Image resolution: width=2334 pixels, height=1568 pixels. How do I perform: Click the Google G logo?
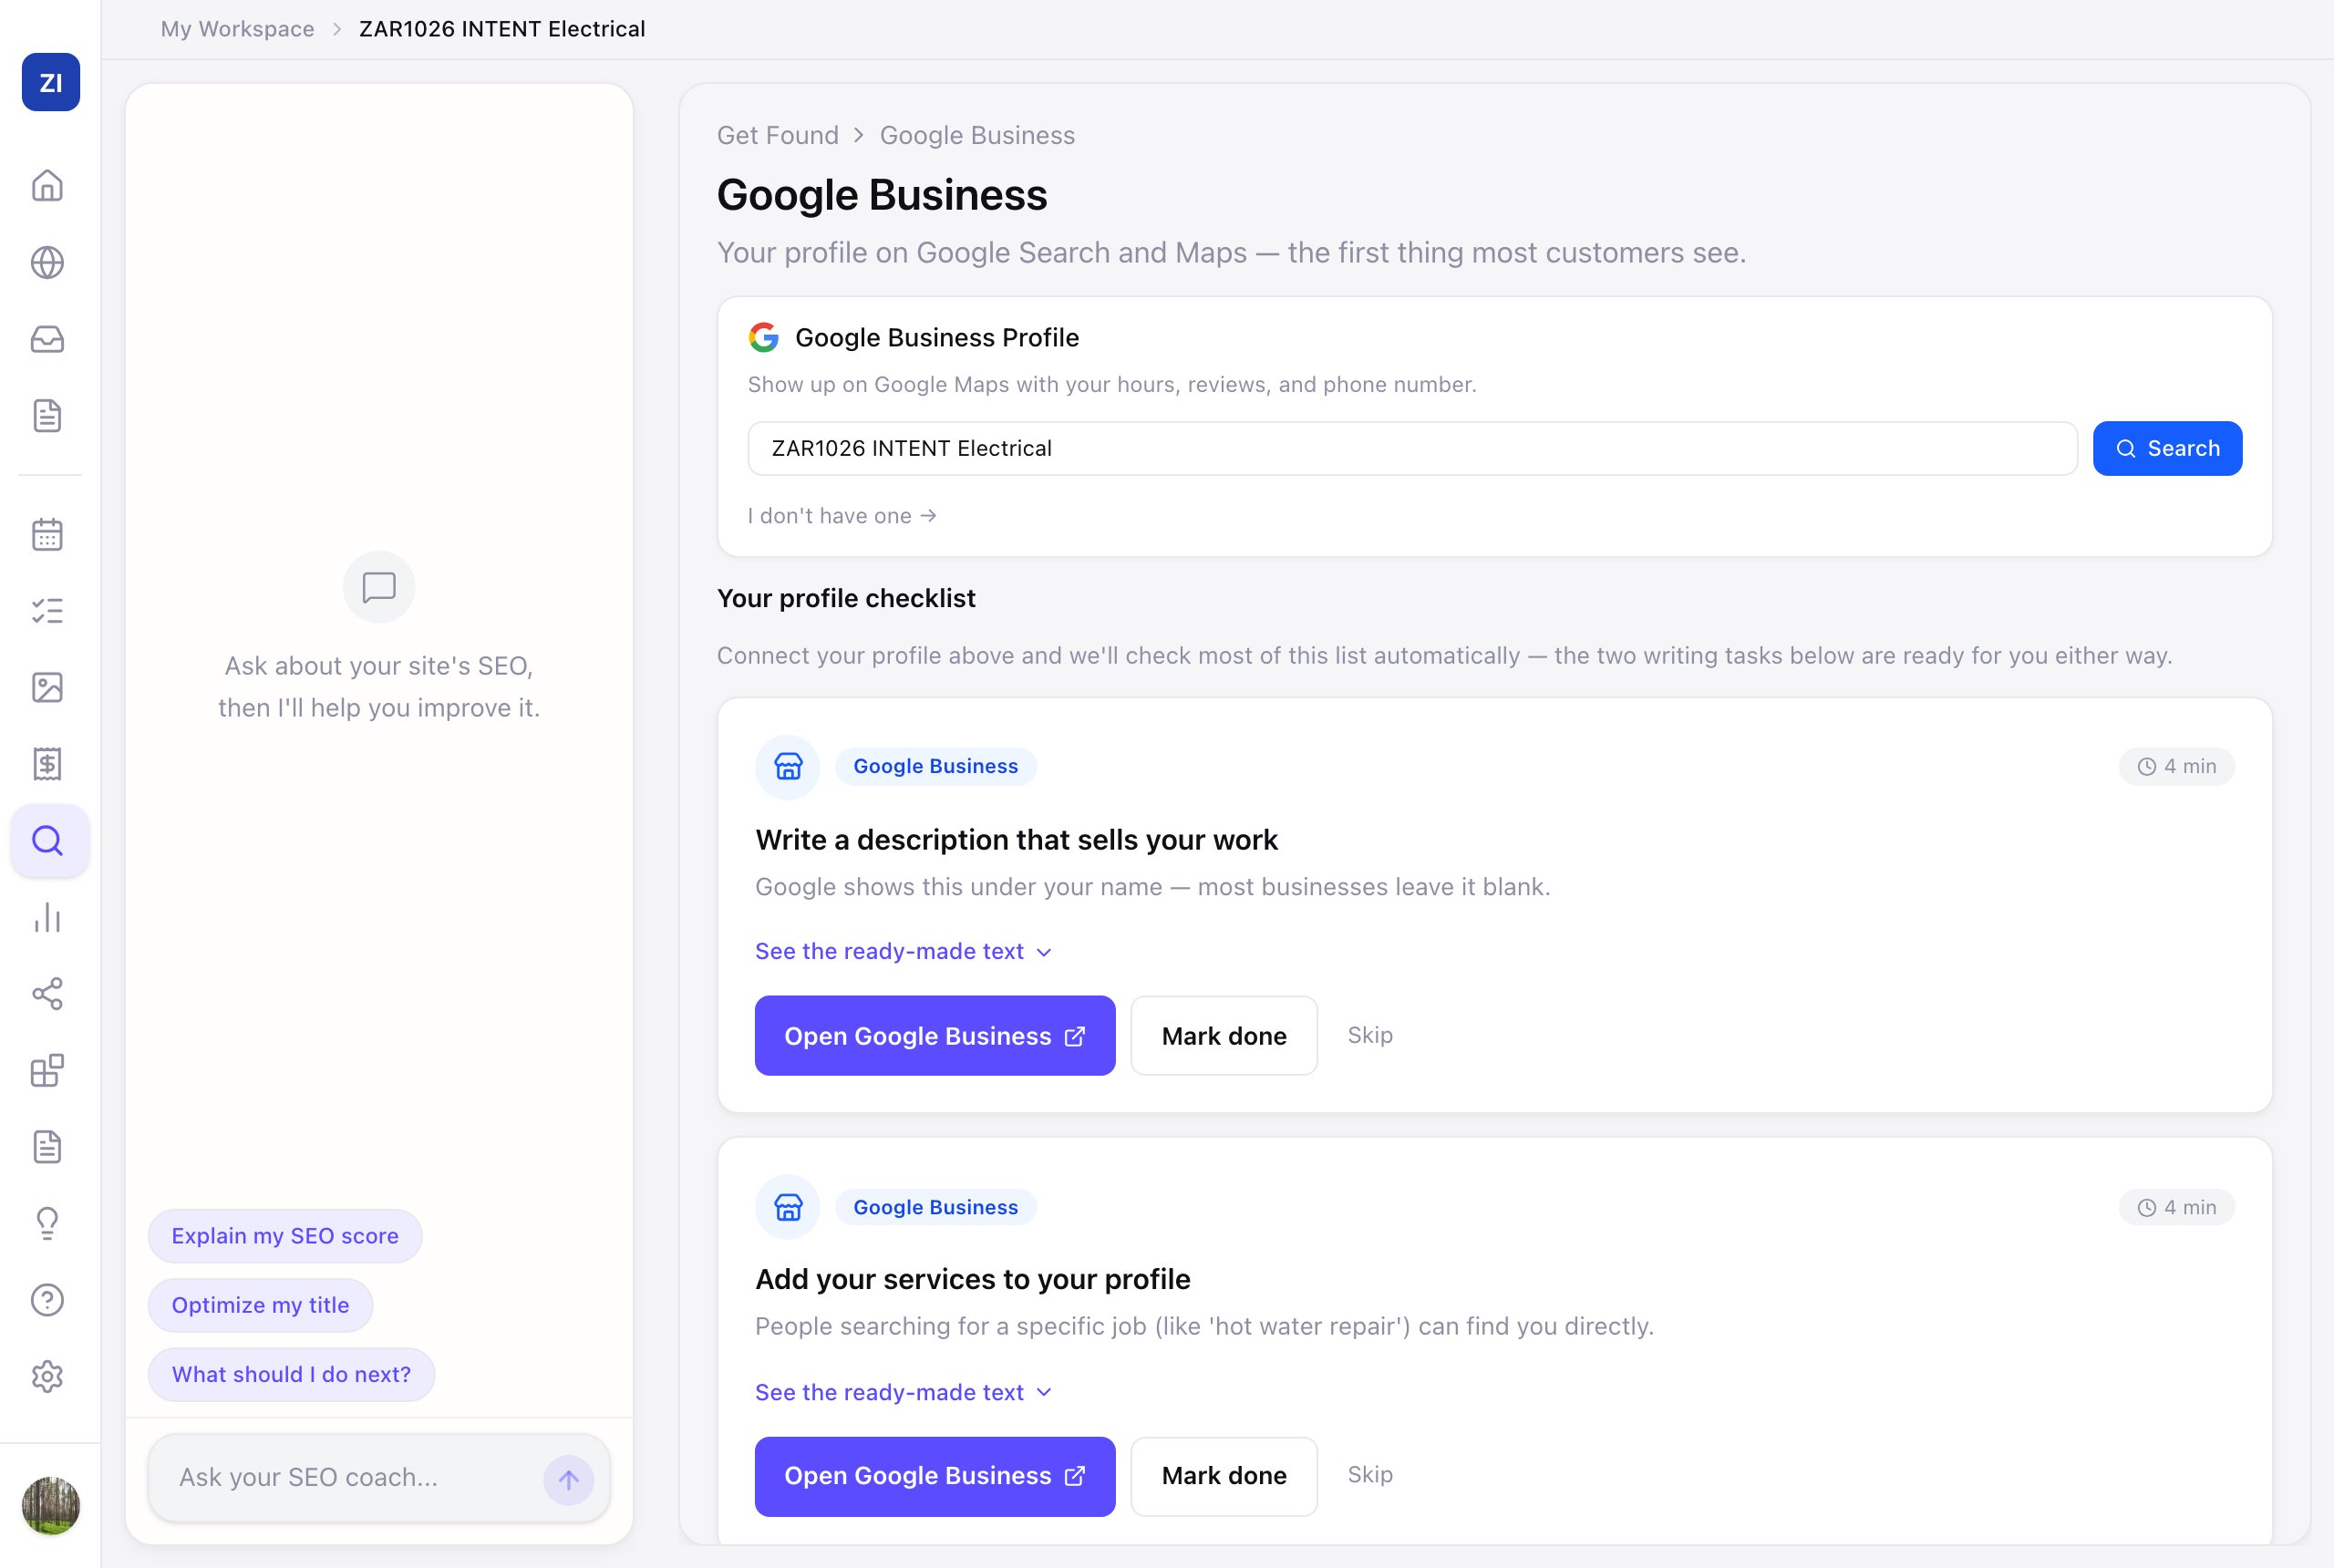click(764, 337)
